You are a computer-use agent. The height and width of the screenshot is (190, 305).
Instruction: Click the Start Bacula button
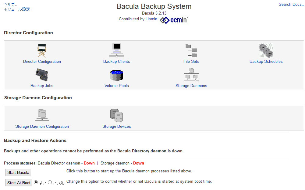[x=18, y=172]
